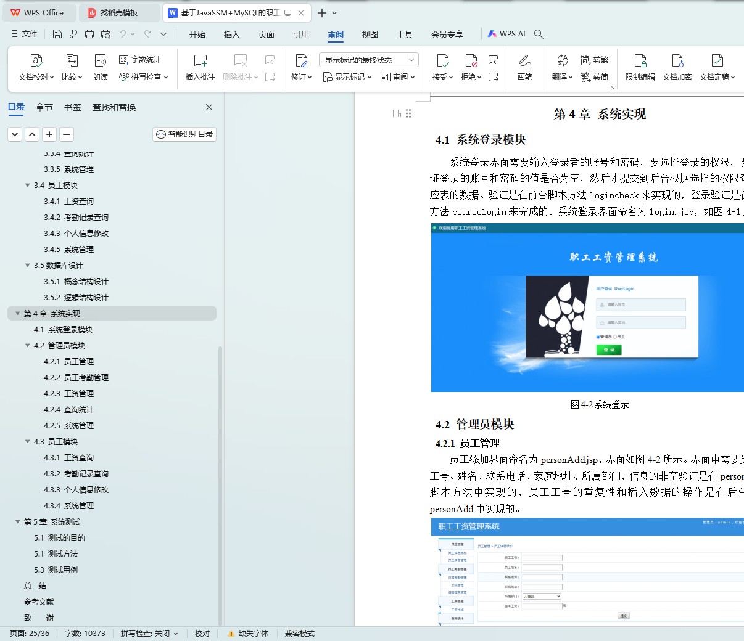The image size is (744, 641).
Task: Switch to the 章节 navigation tab
Action: pos(44,107)
